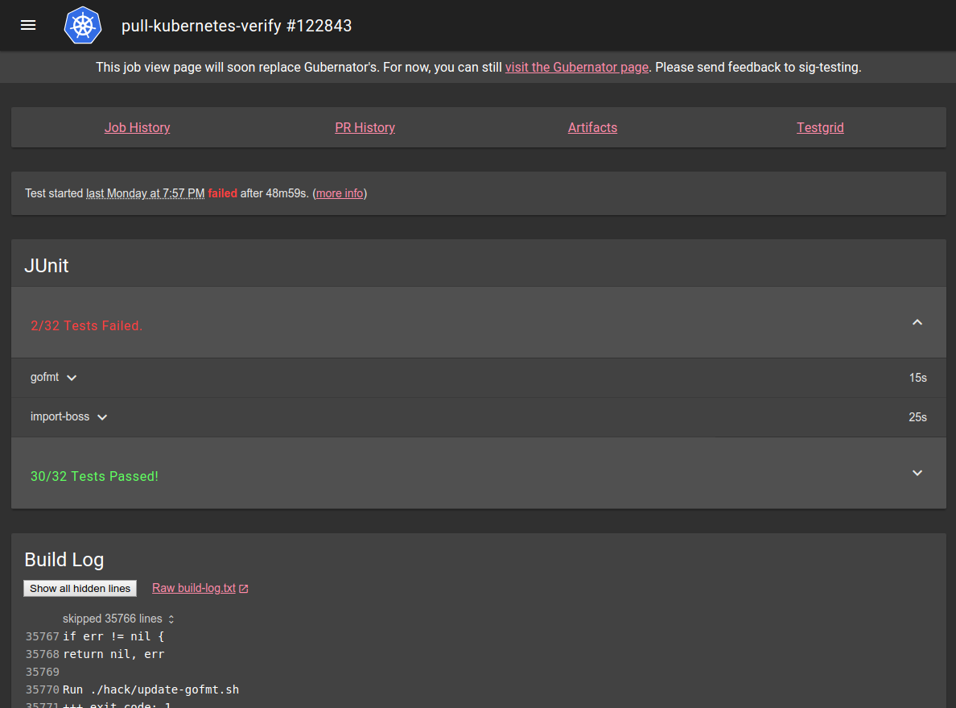The image size is (956, 708).
Task: Expand the import-boss test details
Action: 102,417
